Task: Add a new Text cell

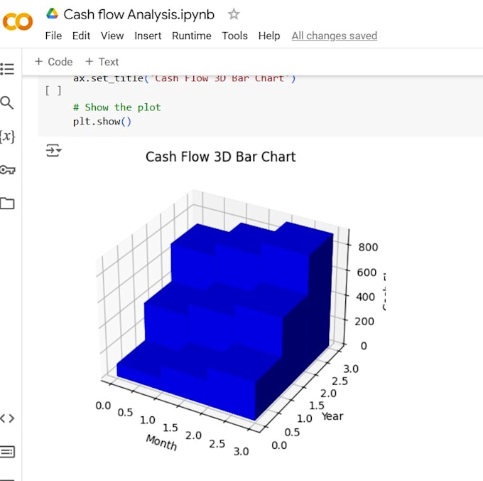Action: [102, 62]
